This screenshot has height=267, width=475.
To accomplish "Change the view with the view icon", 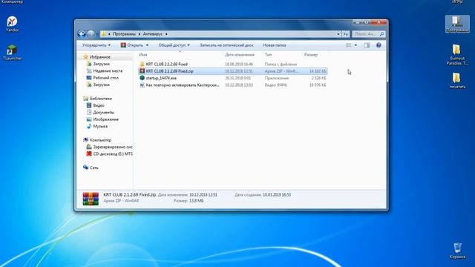I will click(349, 45).
